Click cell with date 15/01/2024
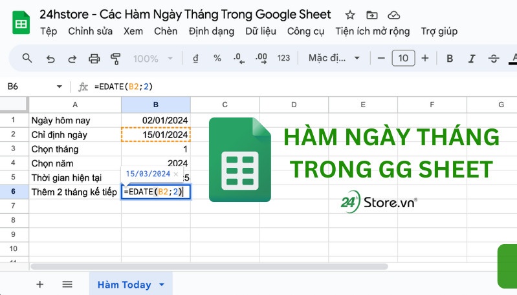This screenshot has height=295, width=517. (156, 134)
